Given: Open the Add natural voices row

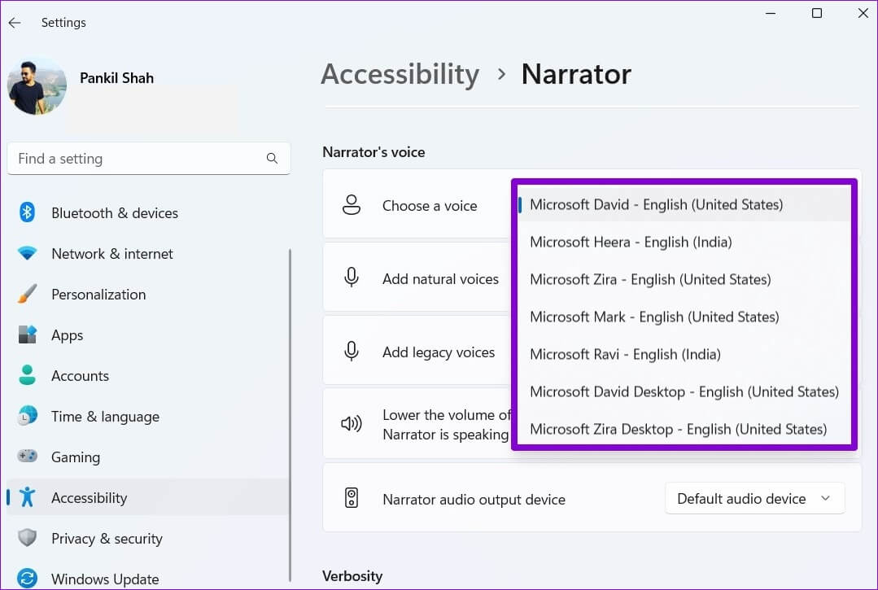Looking at the screenshot, I should tap(417, 277).
